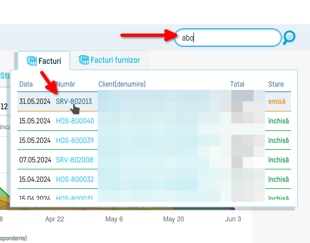Open invoice HOS-800039
Screen dimensions: 310x243
point(75,140)
